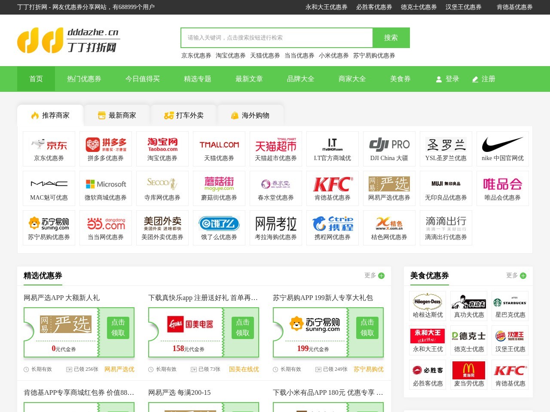The image size is (550, 412).
Task: Open Pinduoduo coupons via its logo
Action: (x=105, y=144)
